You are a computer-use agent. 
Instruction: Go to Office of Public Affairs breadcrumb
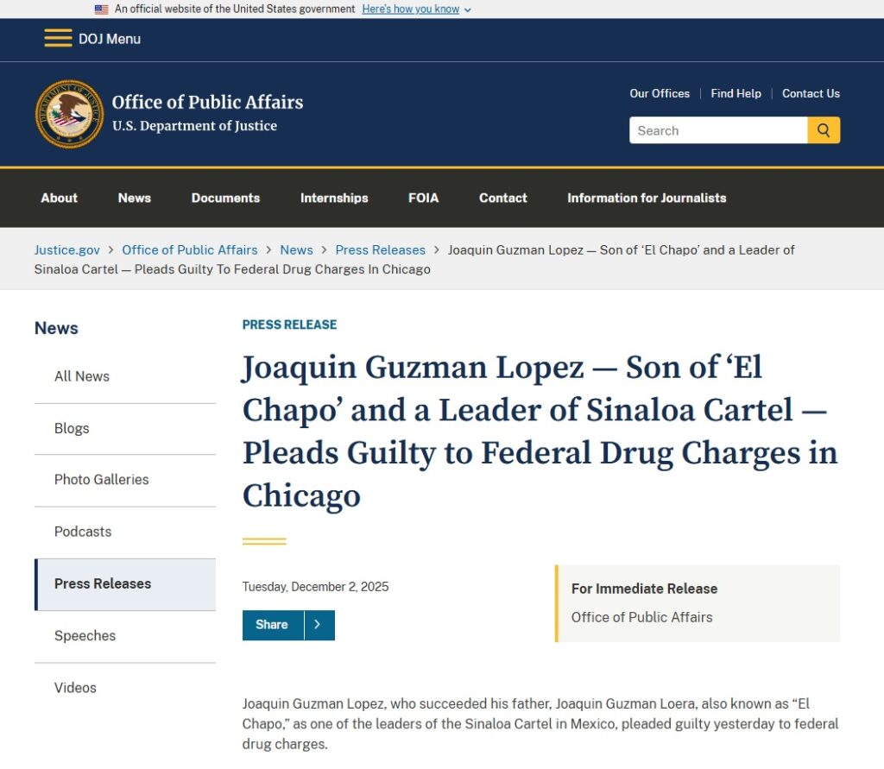tap(189, 249)
